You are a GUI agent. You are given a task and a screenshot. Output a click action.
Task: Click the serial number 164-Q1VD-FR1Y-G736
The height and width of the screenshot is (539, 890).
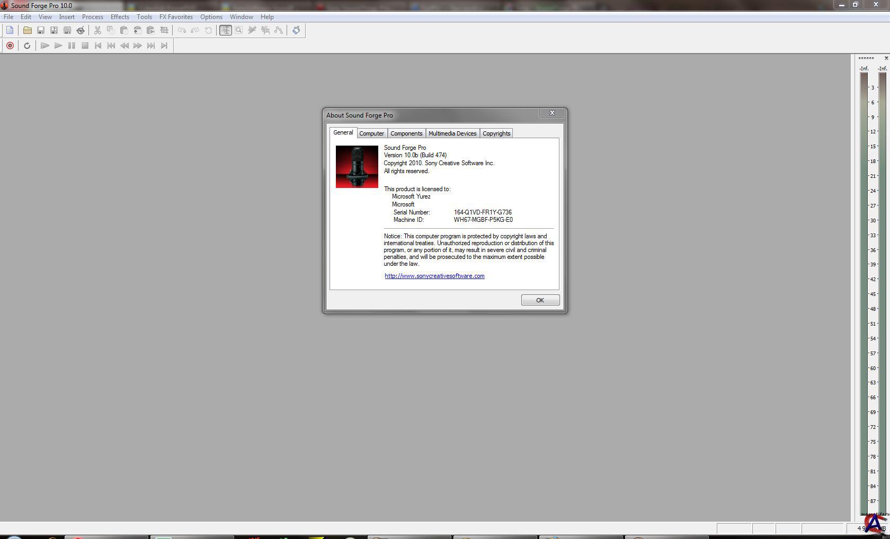tap(483, 212)
